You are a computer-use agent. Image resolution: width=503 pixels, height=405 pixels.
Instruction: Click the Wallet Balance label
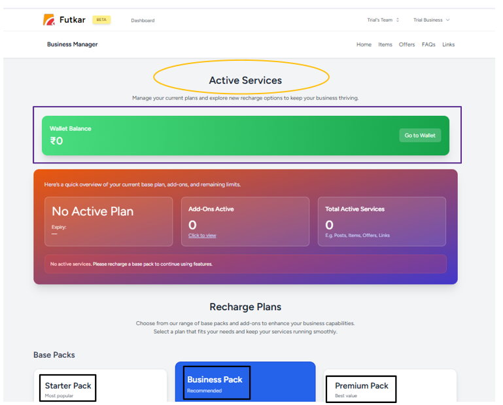click(x=70, y=128)
